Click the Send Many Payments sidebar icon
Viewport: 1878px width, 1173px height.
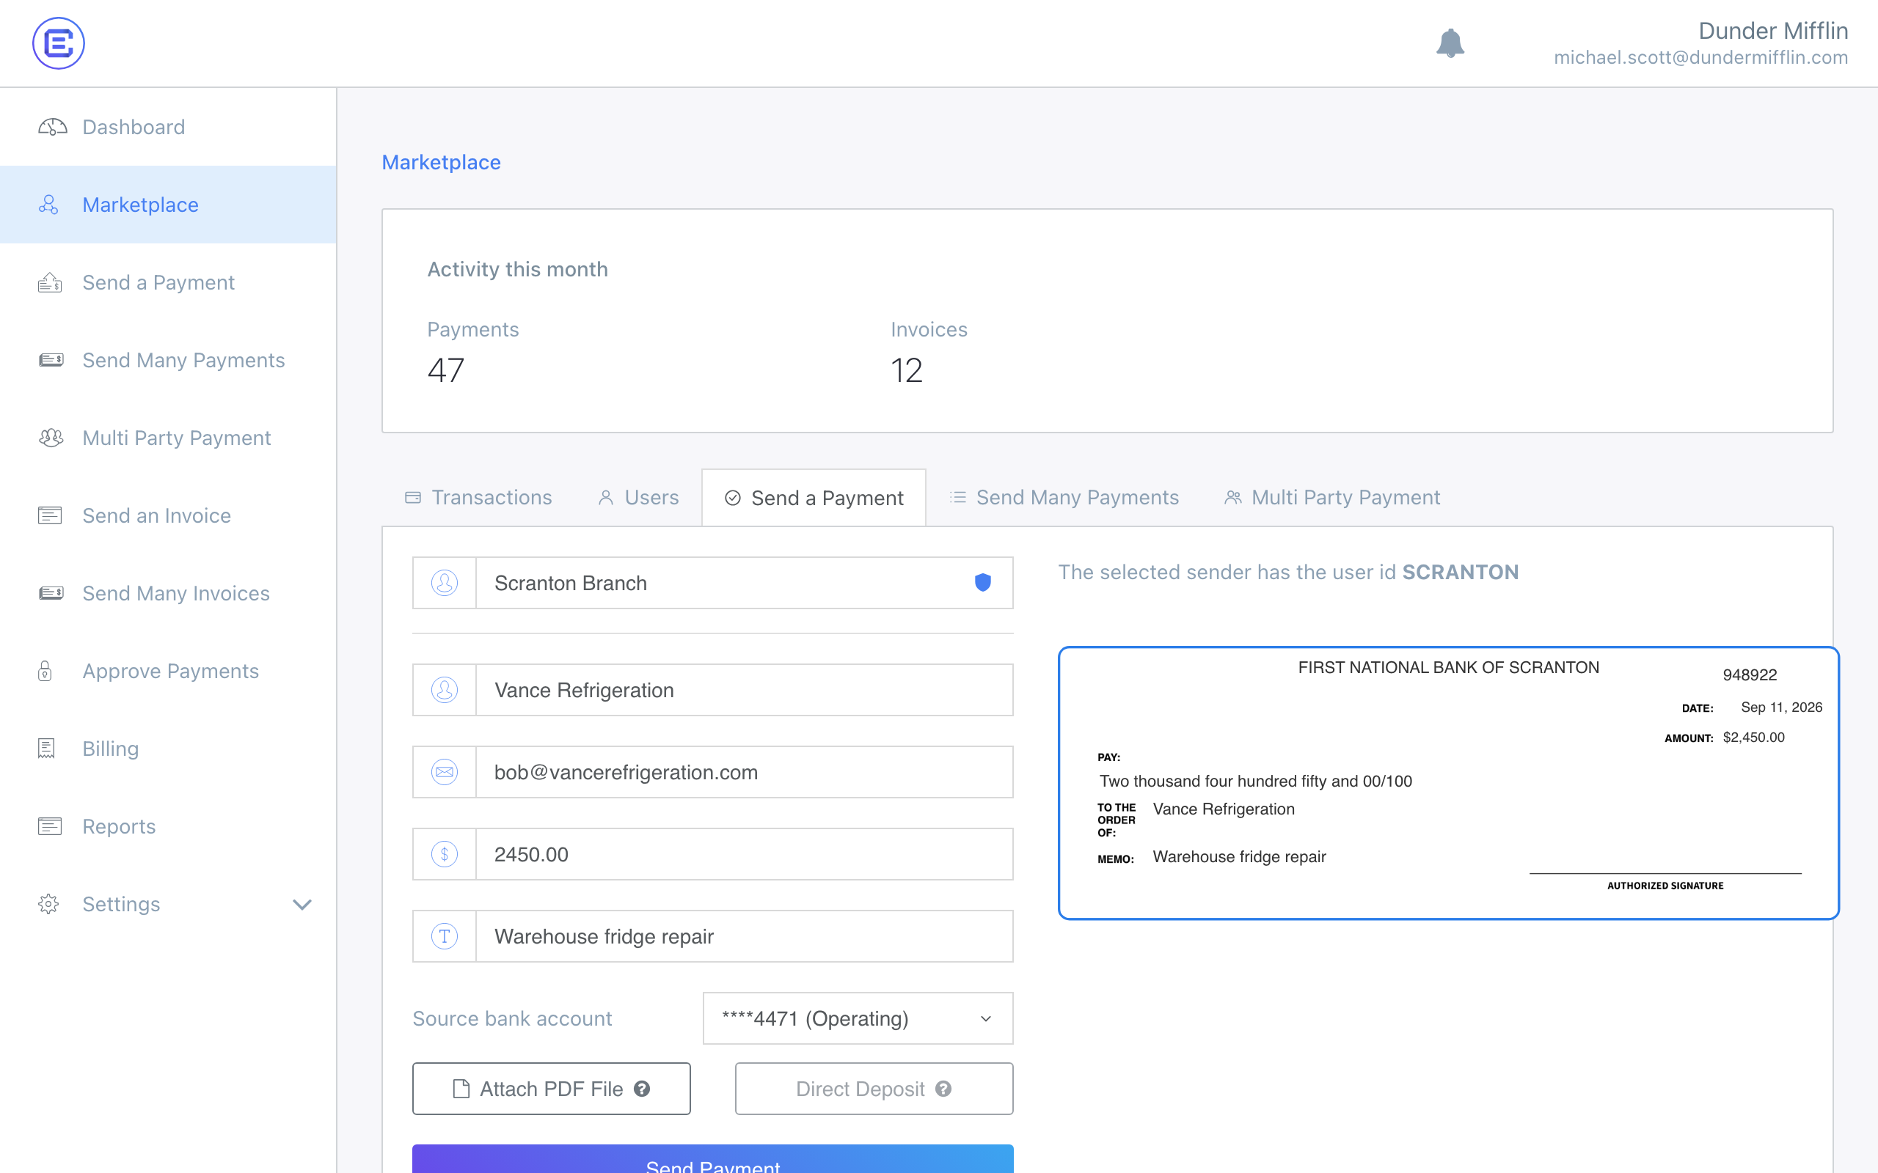click(x=51, y=360)
